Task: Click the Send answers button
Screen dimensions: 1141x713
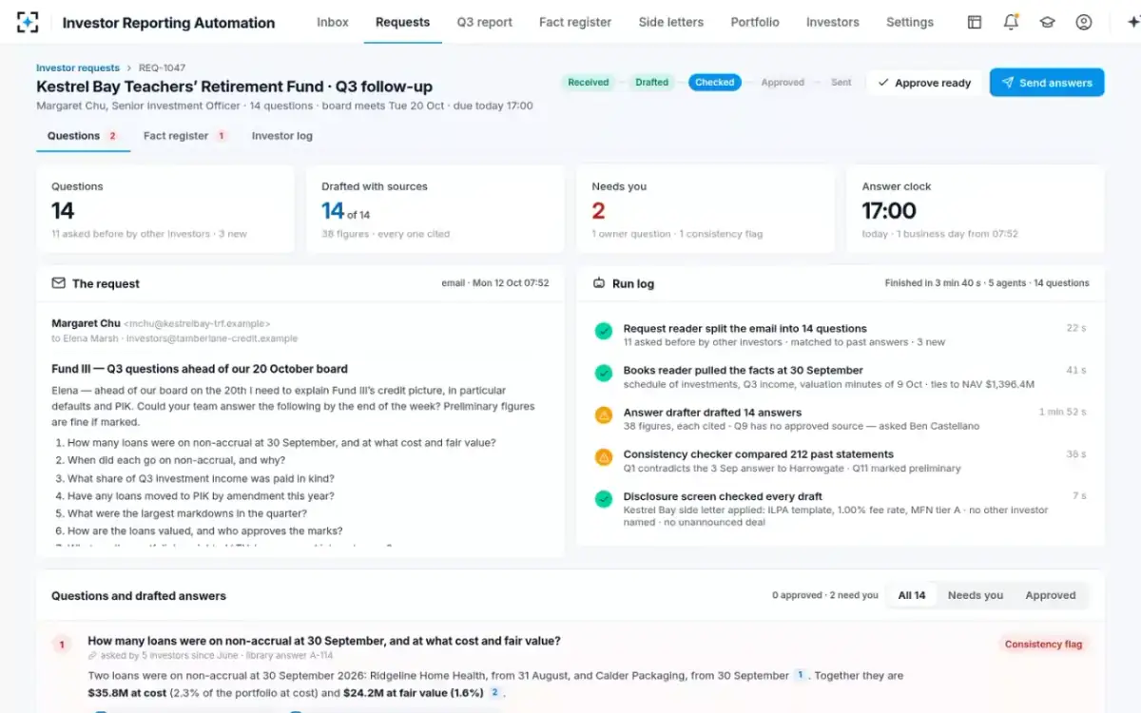Action: [x=1047, y=83]
